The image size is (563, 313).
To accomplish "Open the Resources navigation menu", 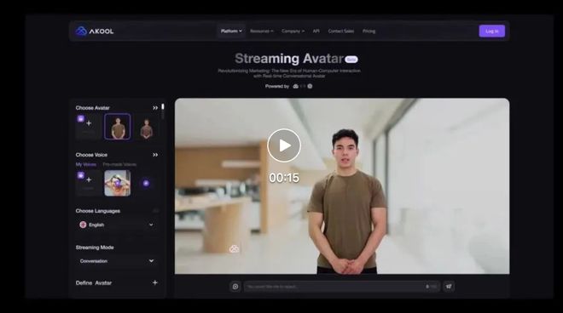I will click(x=261, y=31).
